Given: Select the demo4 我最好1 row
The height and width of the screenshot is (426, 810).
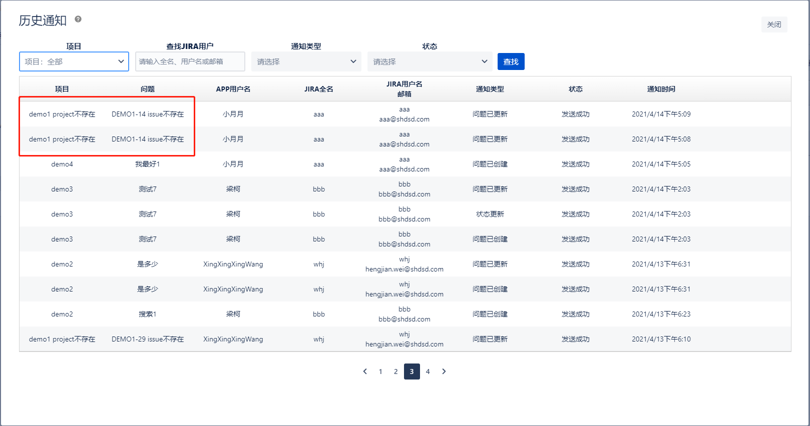Looking at the screenshot, I should tap(147, 164).
